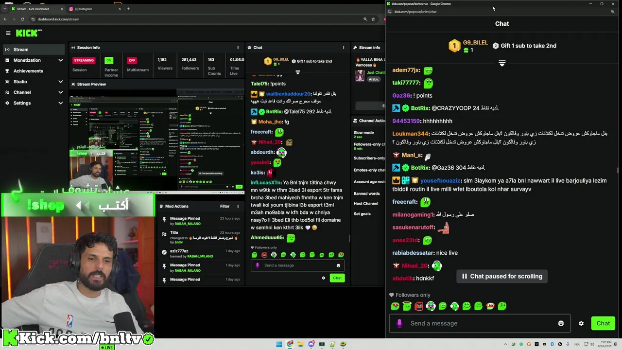Click Banned words in Channel Actions
Image resolution: width=622 pixels, height=350 pixels.
pyautogui.click(x=367, y=193)
